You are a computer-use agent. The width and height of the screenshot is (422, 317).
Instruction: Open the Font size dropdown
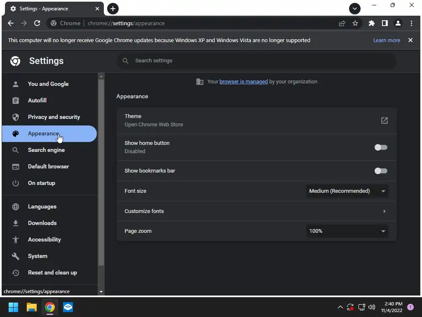point(347,191)
